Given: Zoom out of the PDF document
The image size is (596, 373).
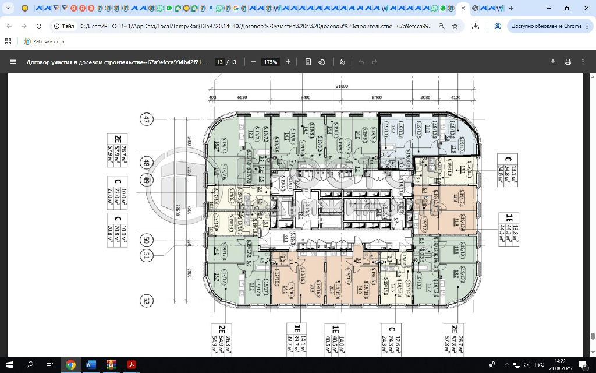Looking at the screenshot, I should 253,62.
